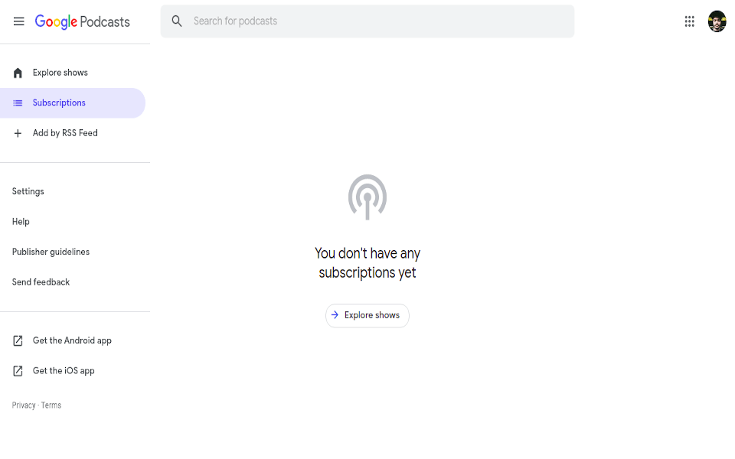Select Add by RSS Feed in the sidebar

(73, 133)
